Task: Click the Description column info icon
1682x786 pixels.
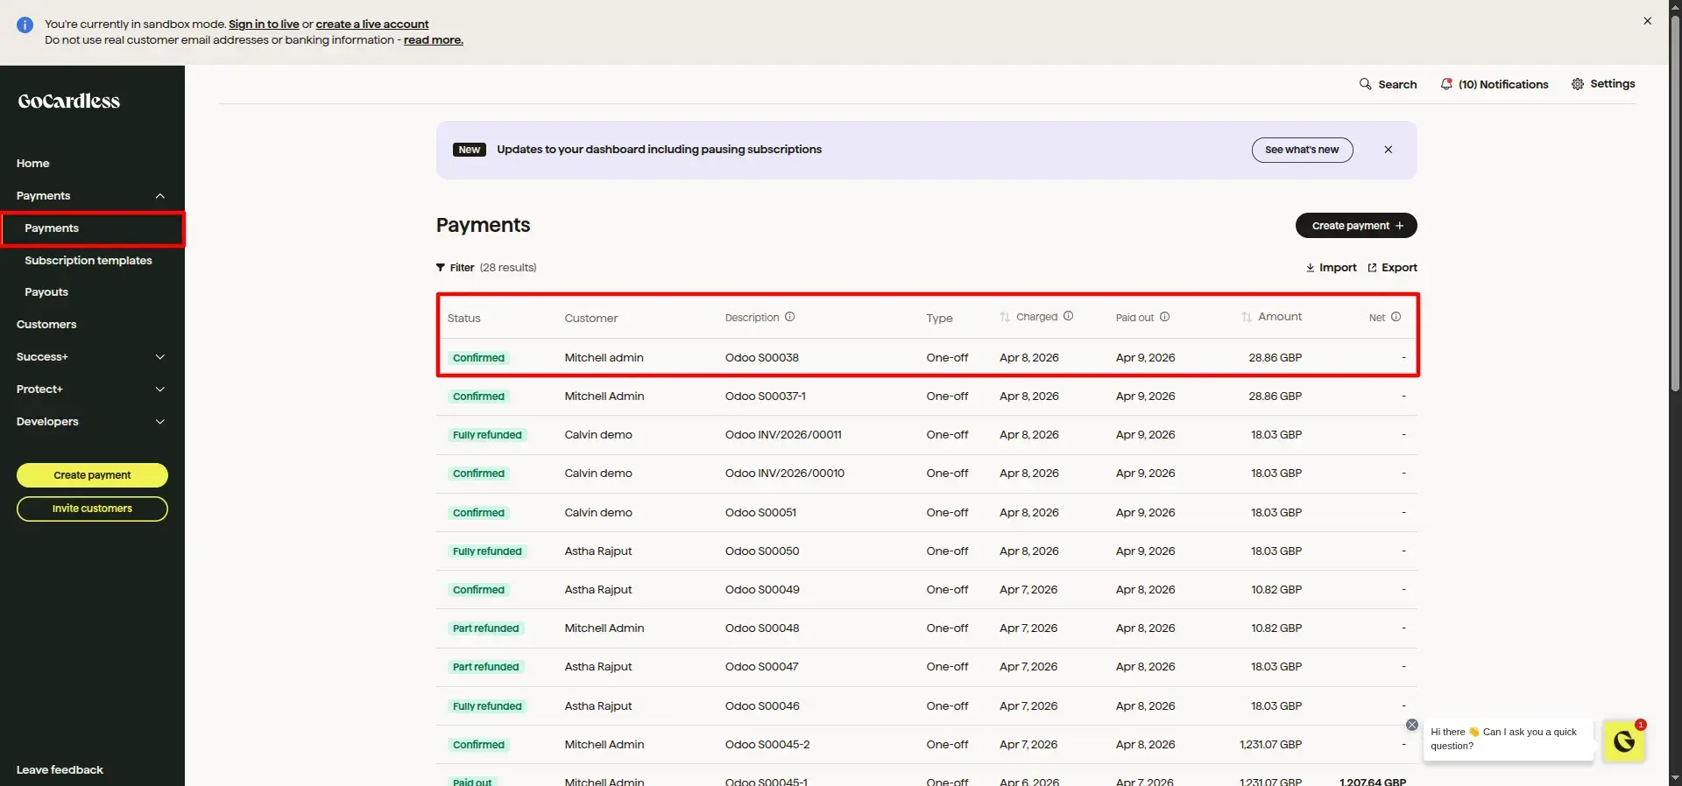Action: click(x=789, y=317)
